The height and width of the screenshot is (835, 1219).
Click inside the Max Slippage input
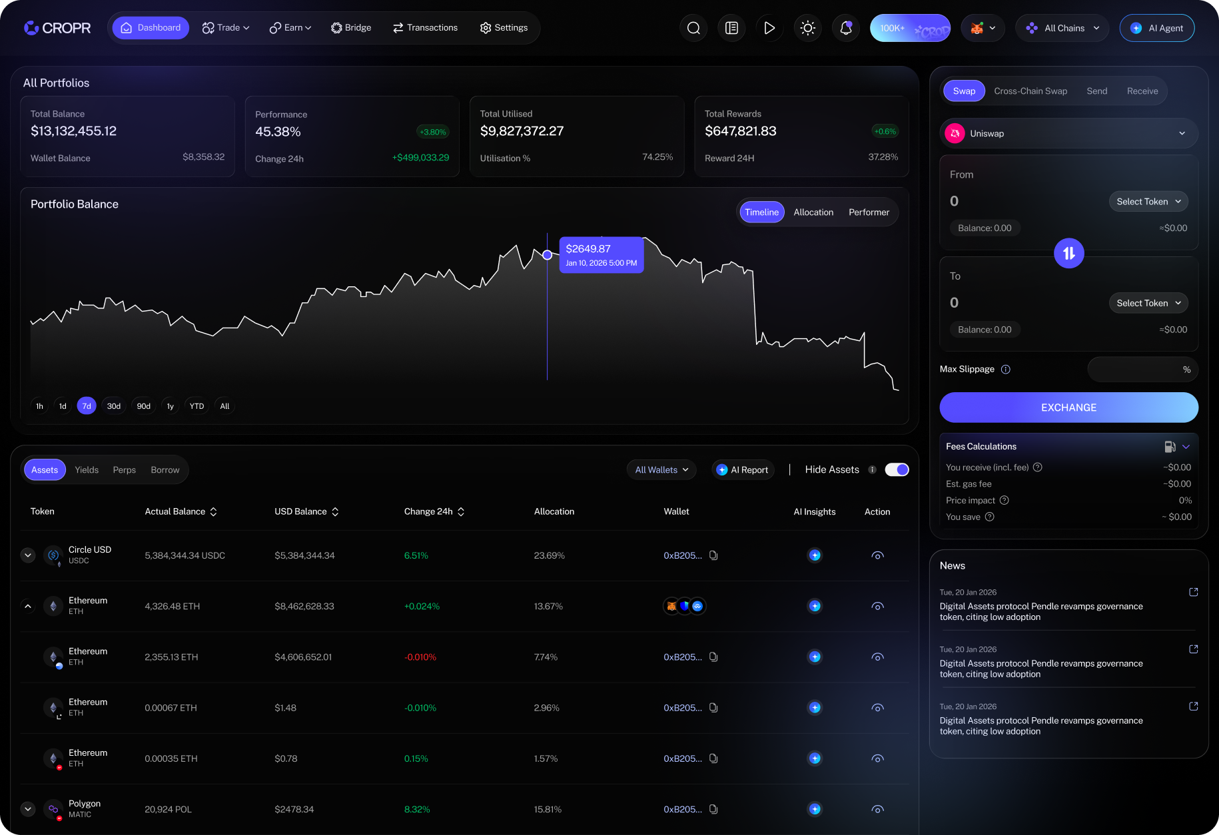(x=1142, y=370)
